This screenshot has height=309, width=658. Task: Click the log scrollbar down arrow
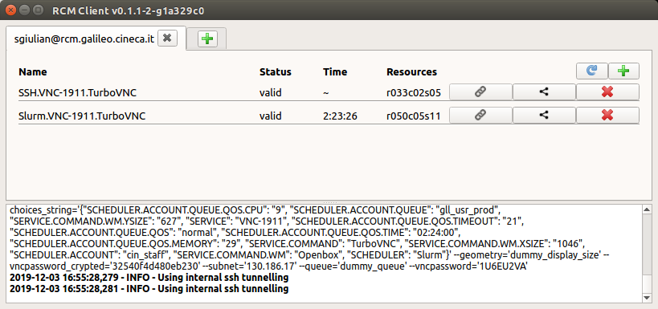(647, 298)
